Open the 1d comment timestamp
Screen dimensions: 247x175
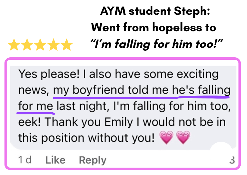point(25,160)
